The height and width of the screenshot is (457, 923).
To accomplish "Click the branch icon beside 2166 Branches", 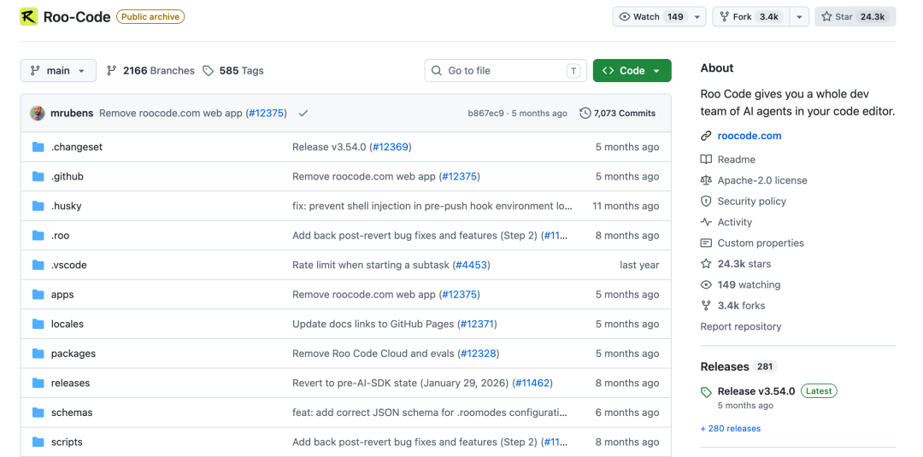I will click(x=111, y=71).
